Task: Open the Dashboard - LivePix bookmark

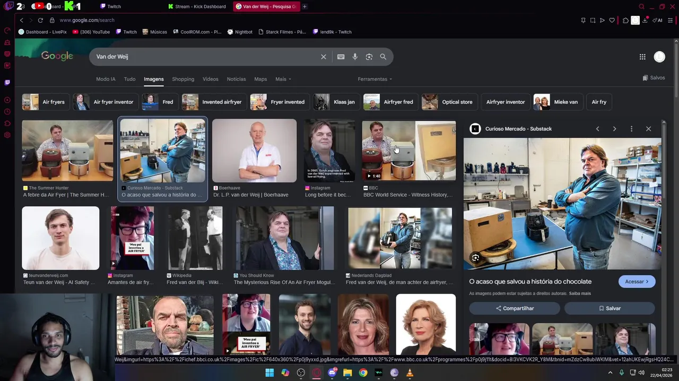Action: coord(42,32)
